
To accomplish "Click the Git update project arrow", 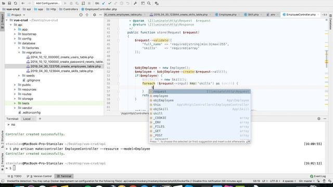I will [x=104, y=3].
